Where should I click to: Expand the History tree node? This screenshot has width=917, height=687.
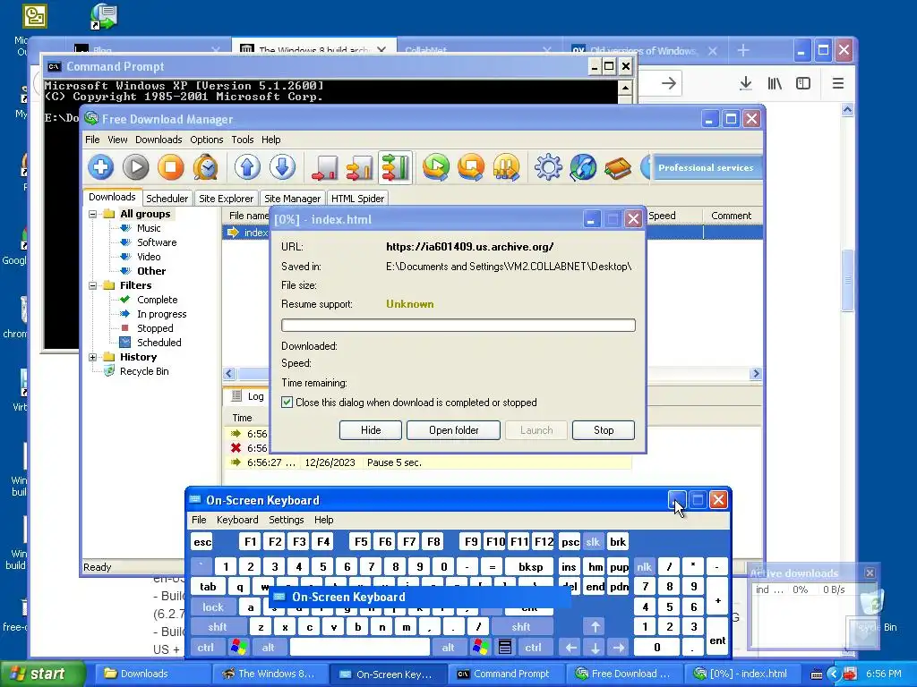tap(92, 358)
